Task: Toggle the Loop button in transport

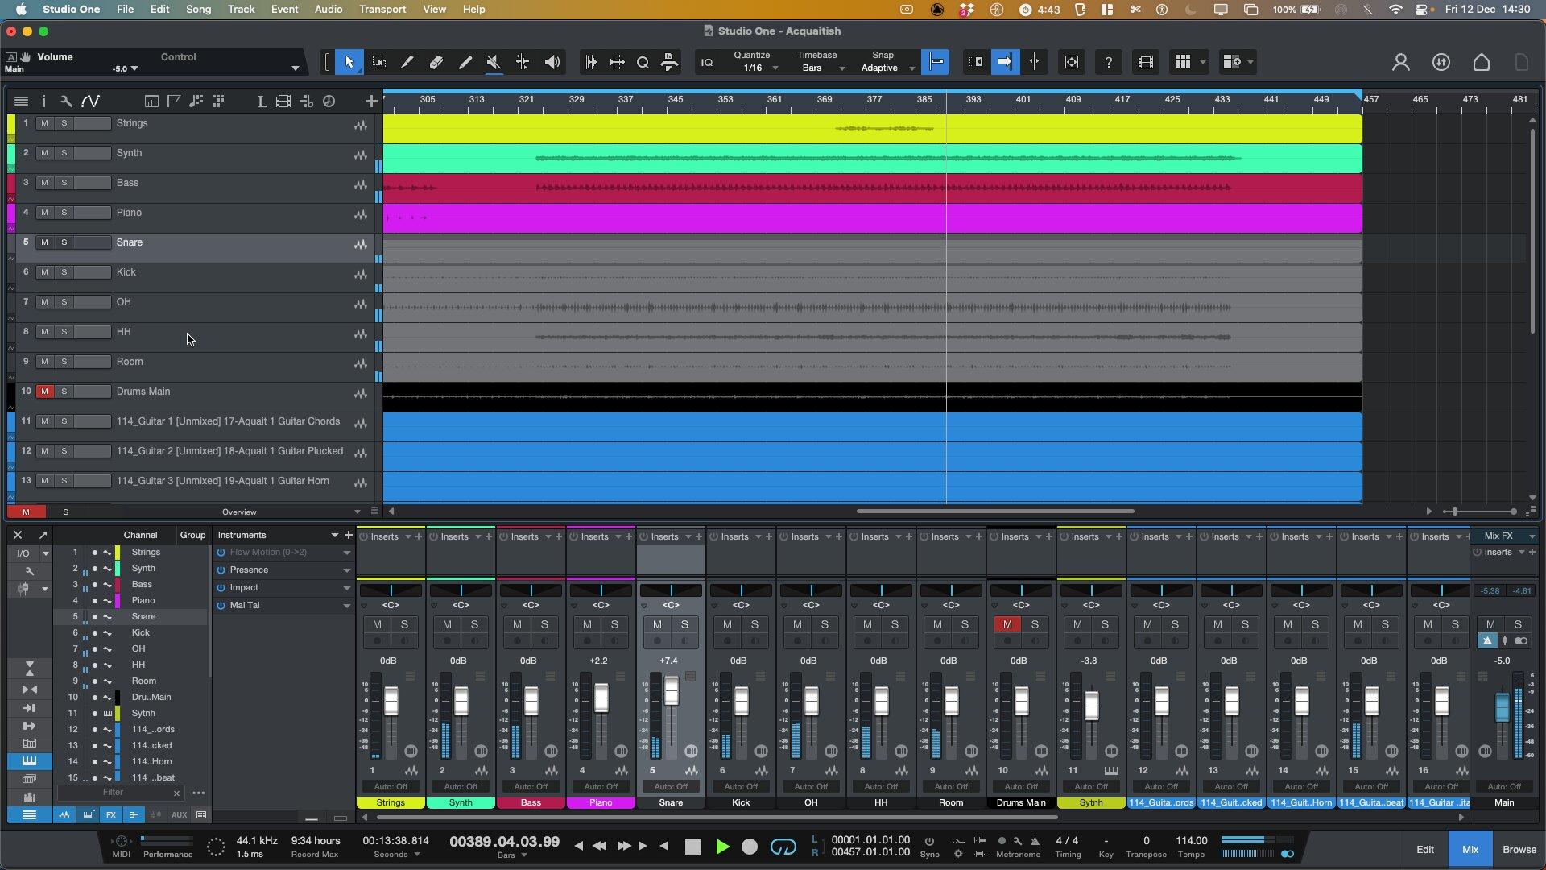Action: (x=783, y=847)
